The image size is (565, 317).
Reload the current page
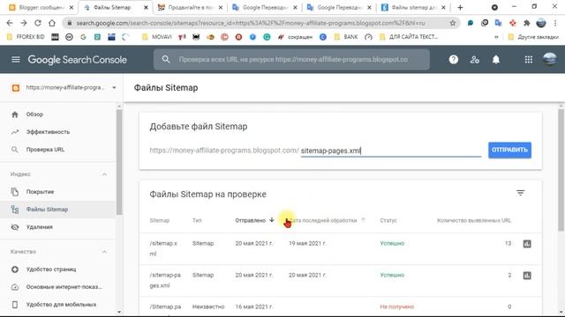tap(38, 23)
